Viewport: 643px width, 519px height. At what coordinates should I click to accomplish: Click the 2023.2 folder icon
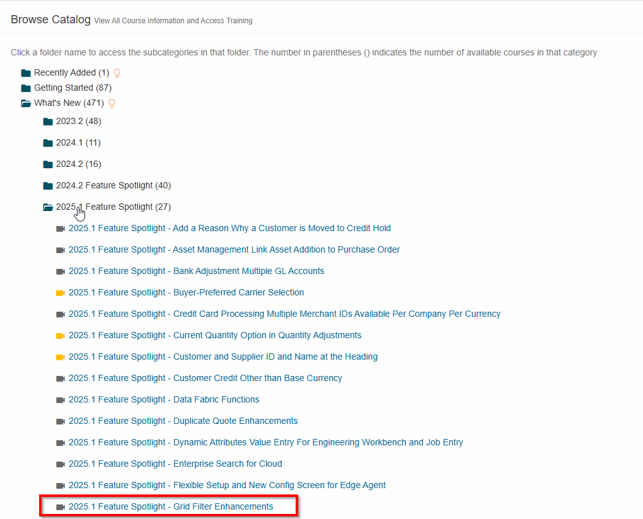click(x=48, y=122)
